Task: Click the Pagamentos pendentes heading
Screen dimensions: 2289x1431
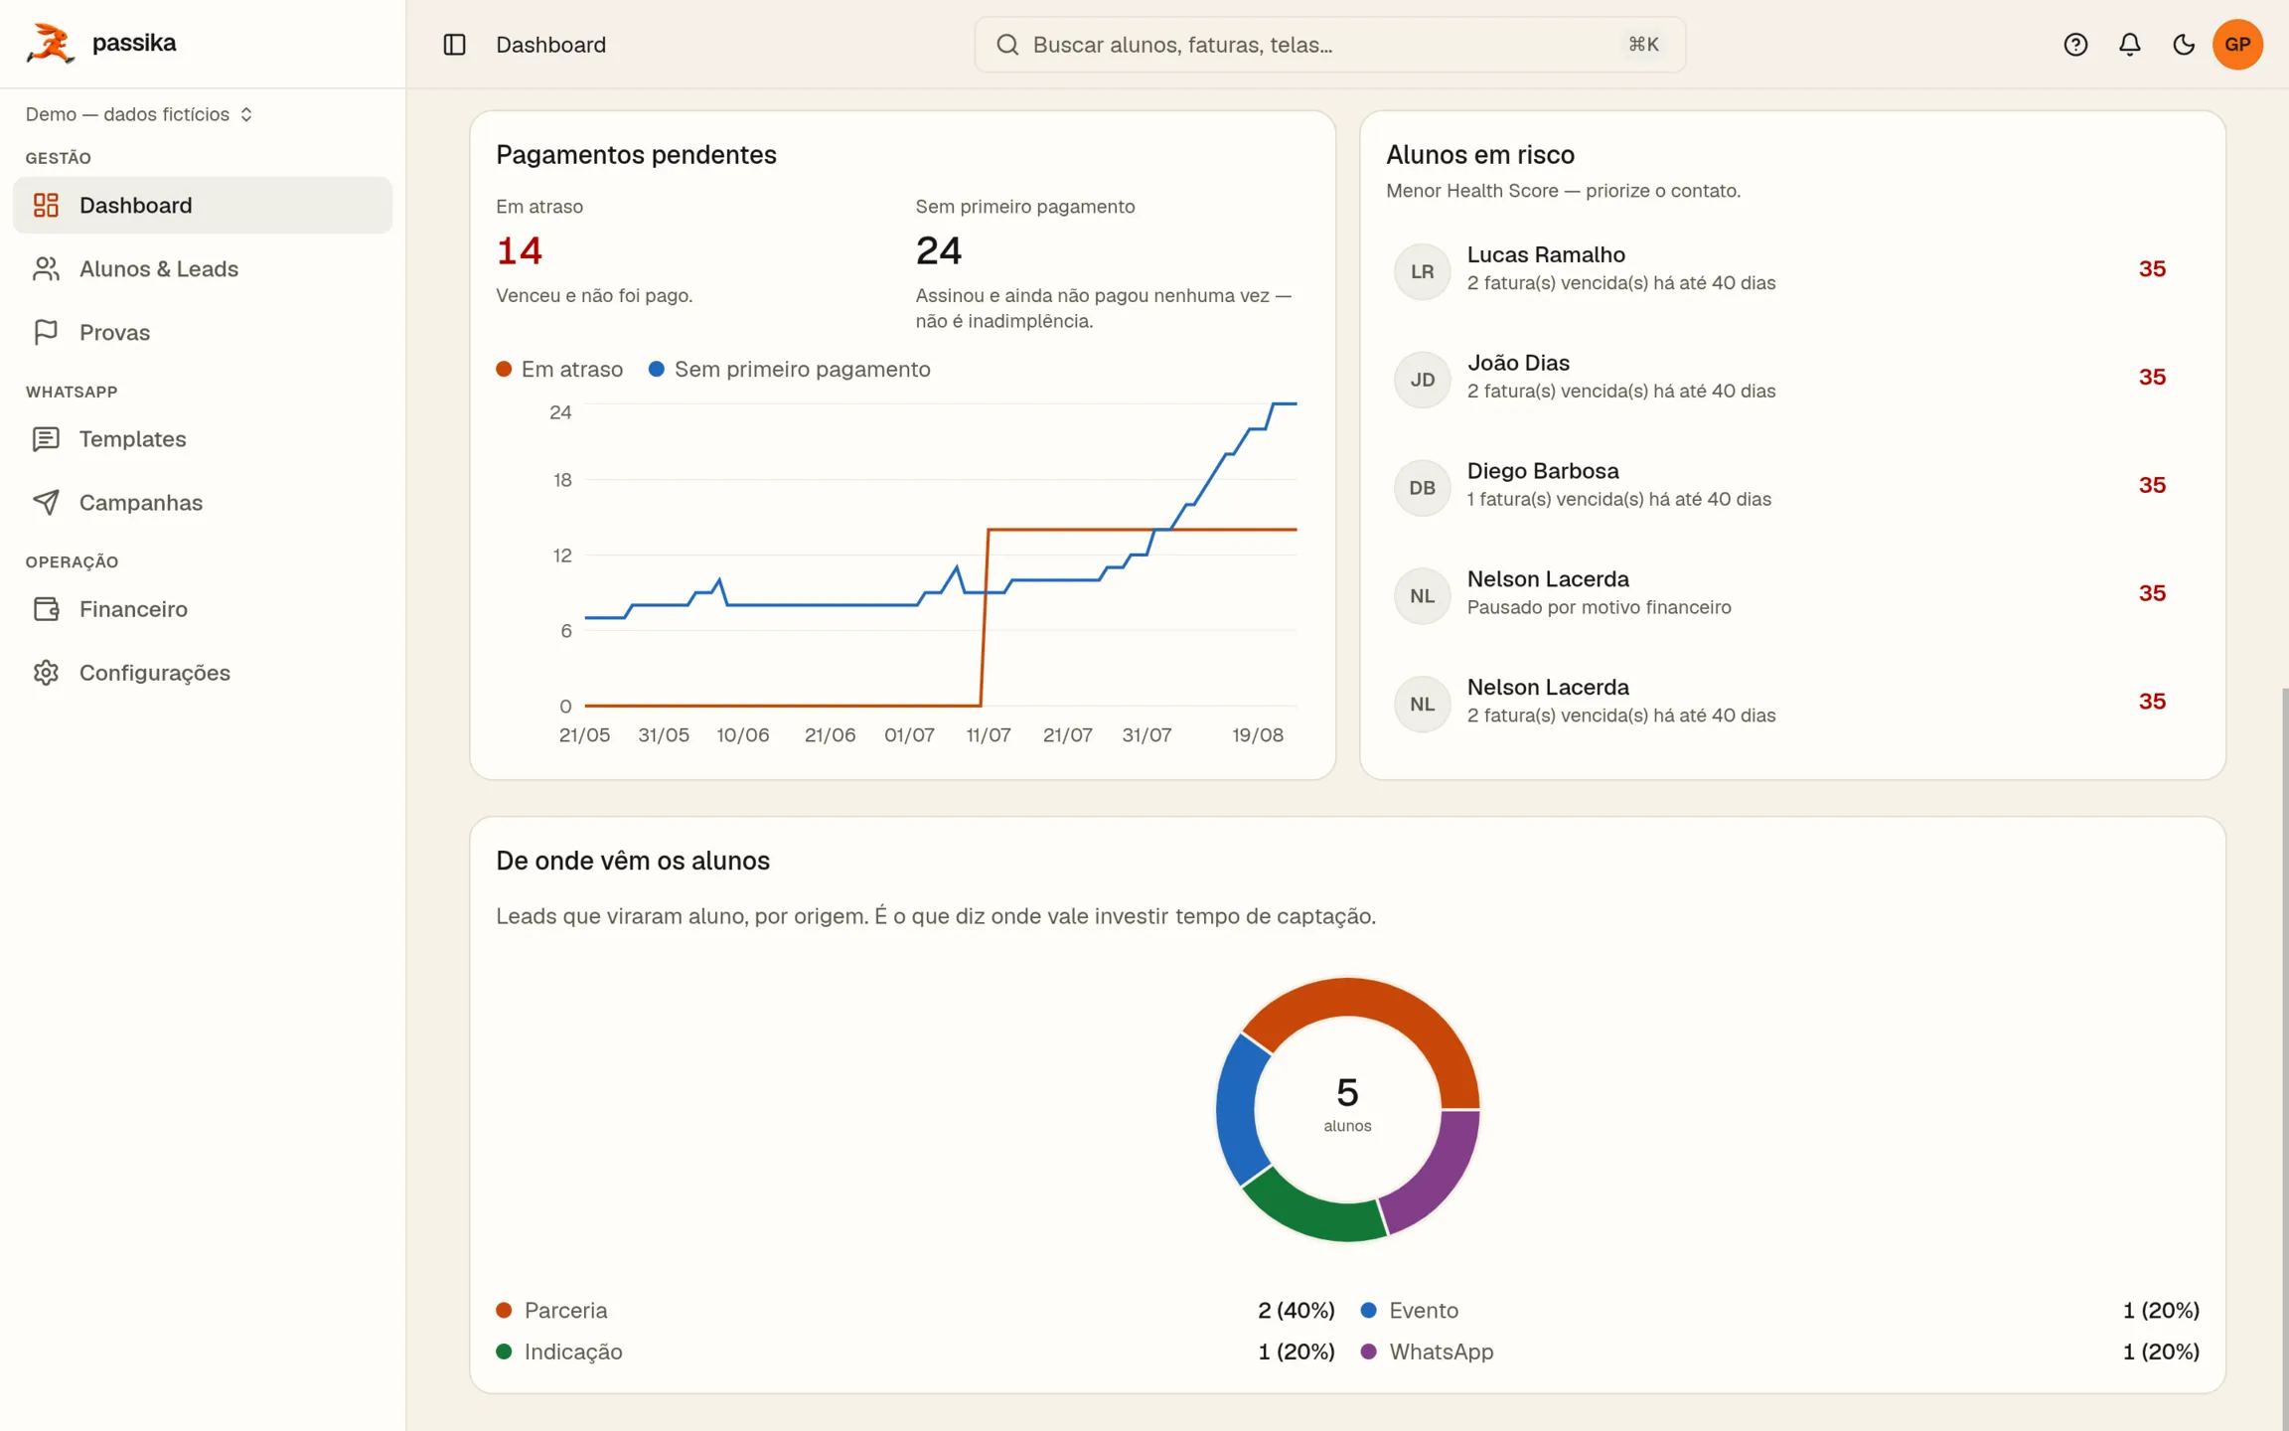Action: click(636, 155)
